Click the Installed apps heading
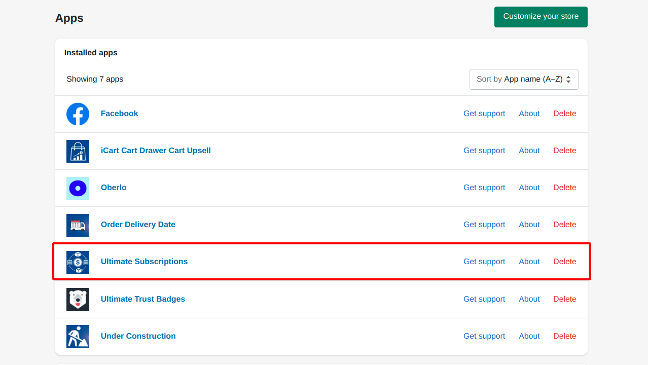The height and width of the screenshot is (365, 648). point(91,53)
